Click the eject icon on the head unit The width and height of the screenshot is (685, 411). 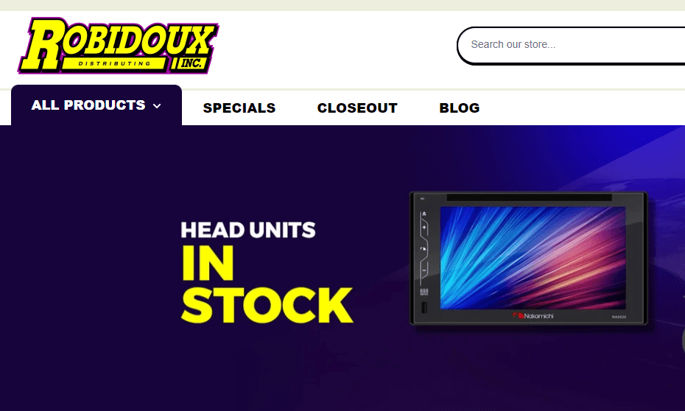click(424, 214)
